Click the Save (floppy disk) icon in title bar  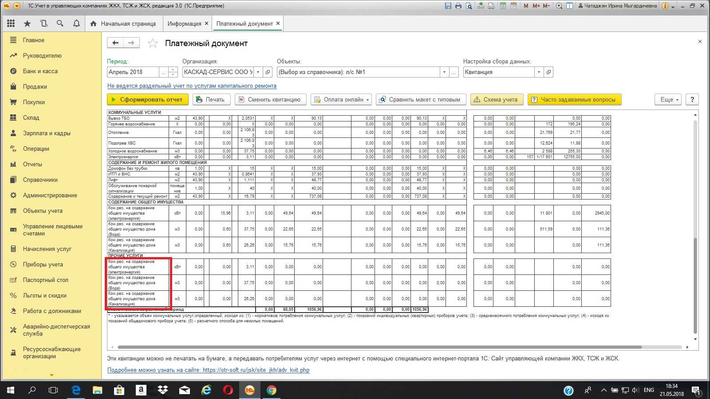(448, 6)
